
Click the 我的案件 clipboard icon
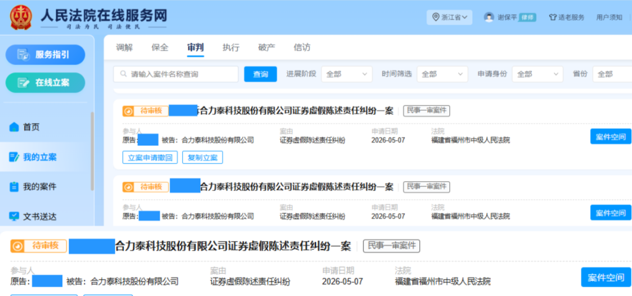pyautogui.click(x=14, y=186)
